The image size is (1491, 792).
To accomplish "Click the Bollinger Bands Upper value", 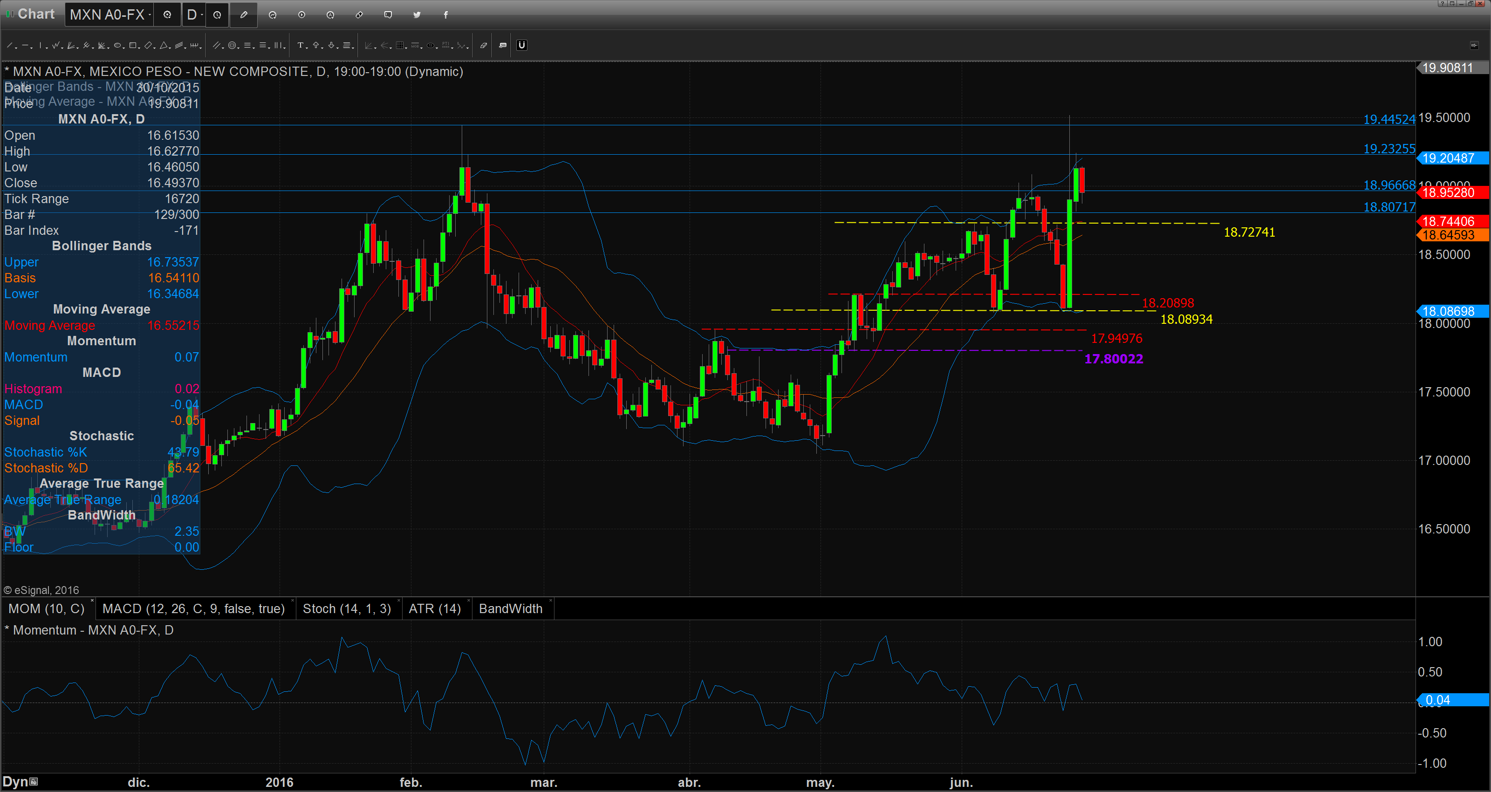I will tap(172, 262).
